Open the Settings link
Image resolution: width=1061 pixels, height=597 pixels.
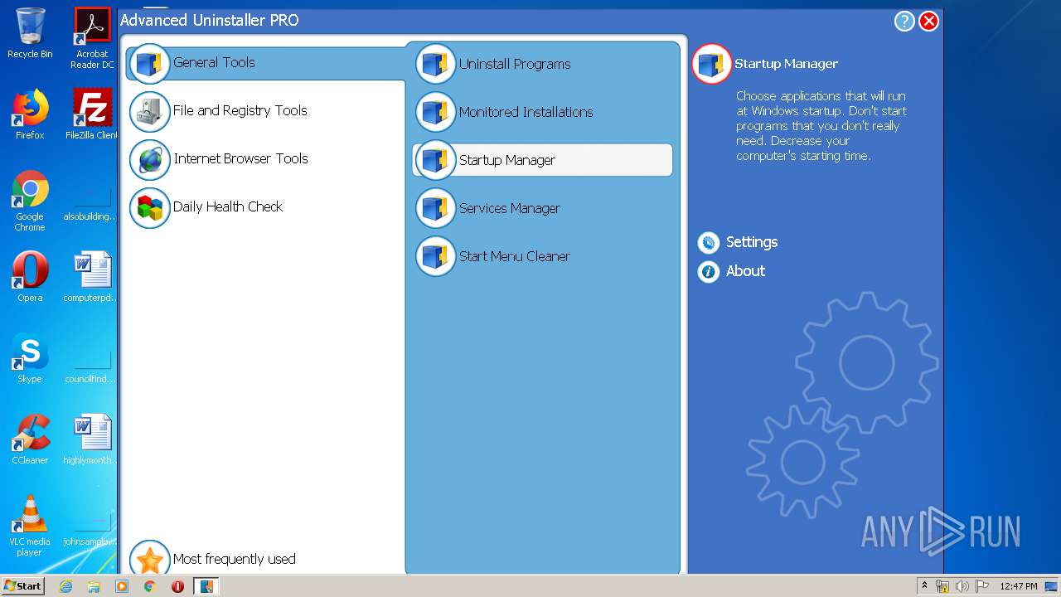tap(752, 242)
